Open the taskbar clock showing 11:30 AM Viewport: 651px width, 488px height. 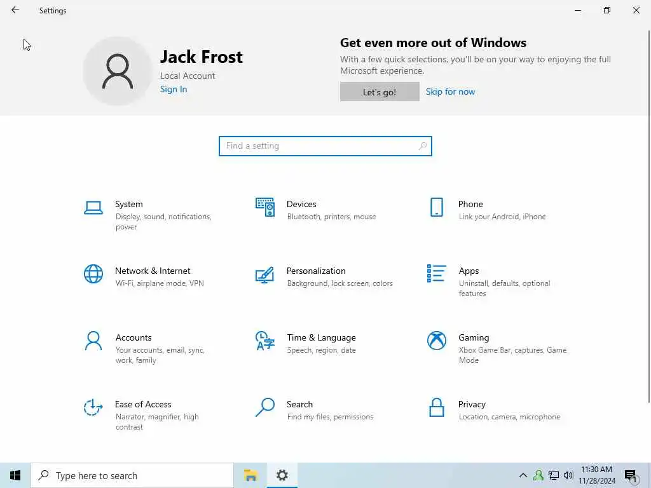pyautogui.click(x=596, y=475)
